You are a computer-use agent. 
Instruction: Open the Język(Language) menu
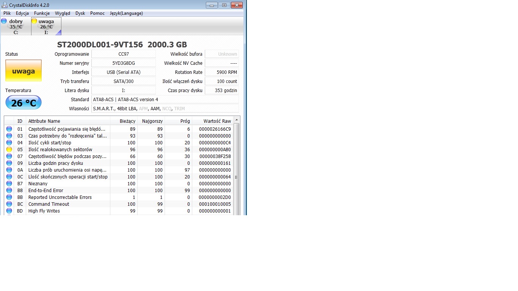pos(126,13)
